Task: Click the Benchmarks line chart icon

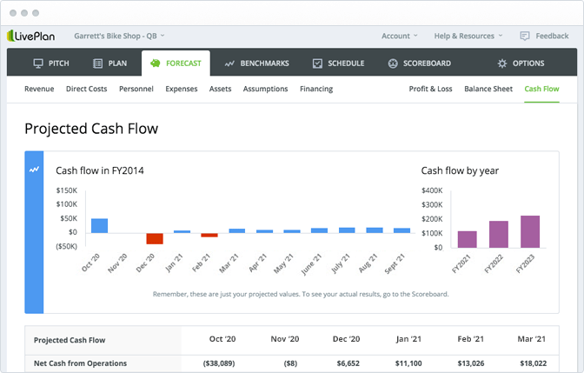Action: (229, 63)
